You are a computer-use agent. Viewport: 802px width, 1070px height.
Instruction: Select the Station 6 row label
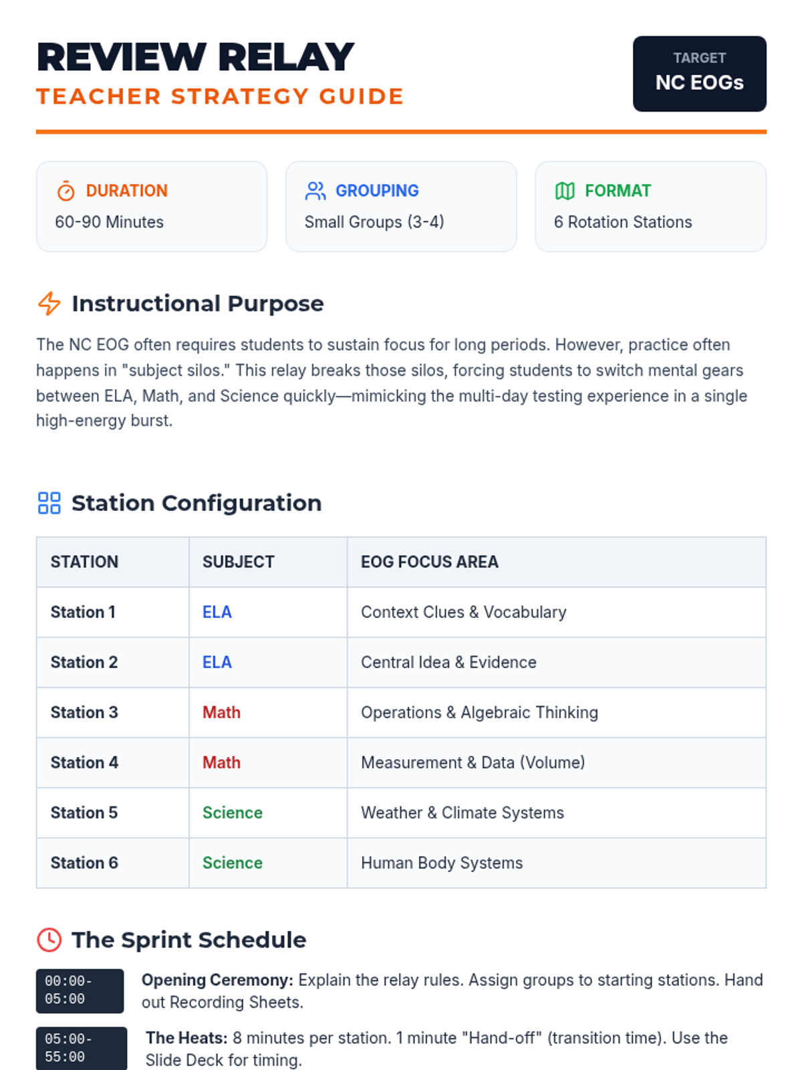(x=84, y=863)
